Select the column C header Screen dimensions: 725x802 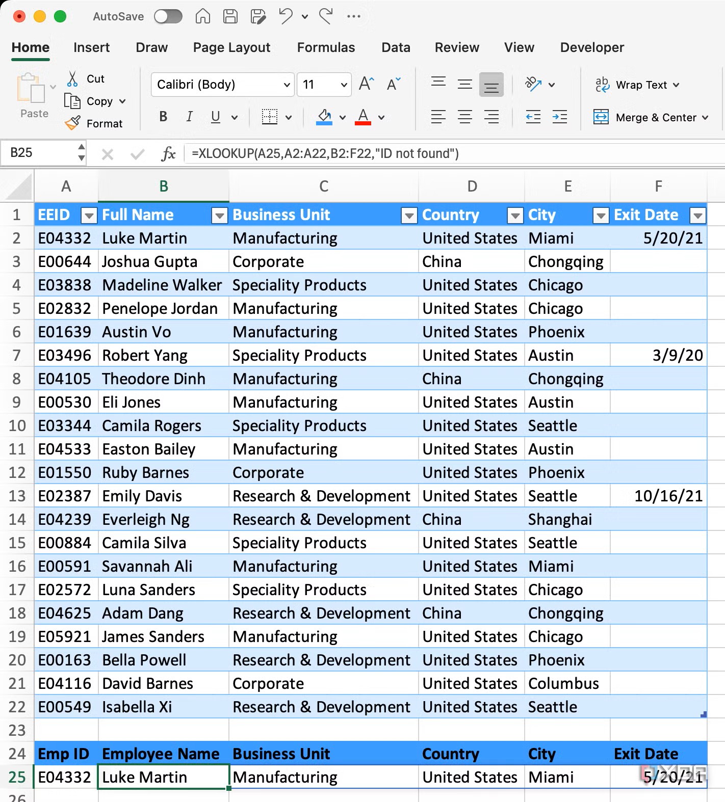tap(324, 186)
